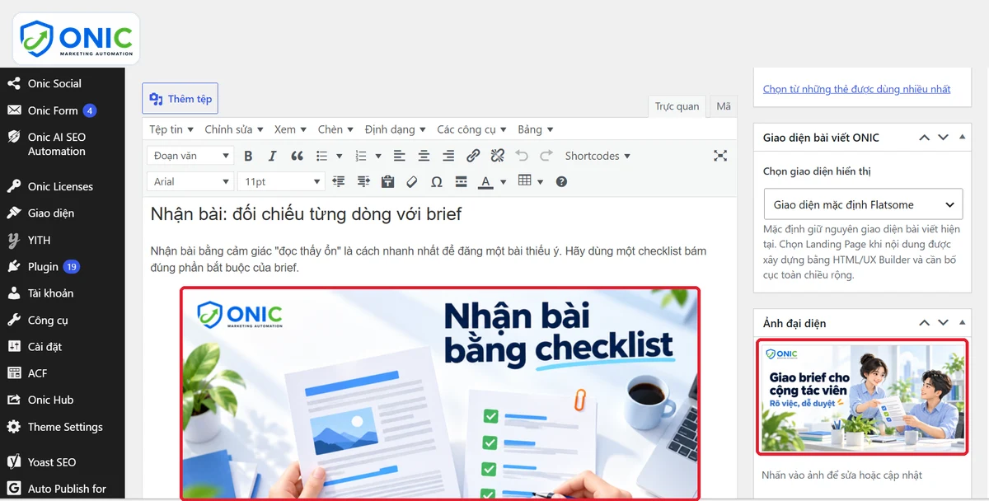Insert a table using the grid icon
989x501 pixels.
tap(525, 181)
